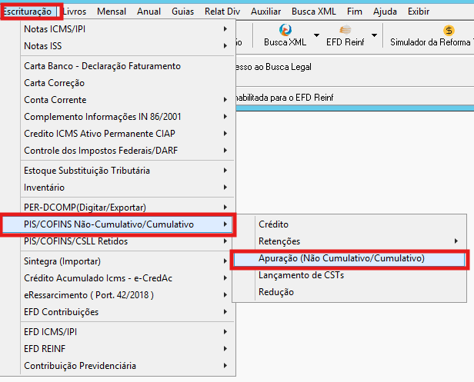474x382 pixels.
Task: Expand Credito ICMS Ativo Permanente CIAP
Action: pos(127,134)
